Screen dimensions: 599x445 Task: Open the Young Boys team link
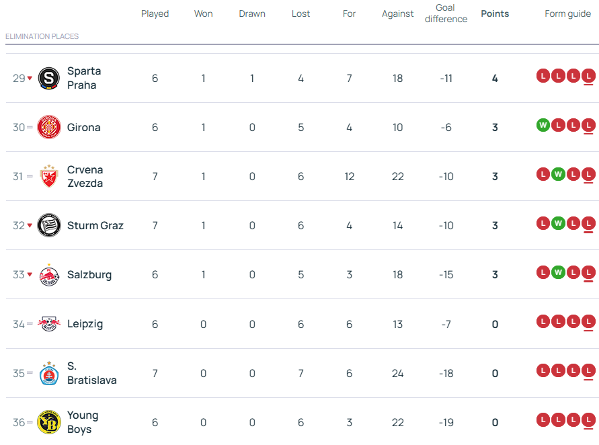coord(83,422)
